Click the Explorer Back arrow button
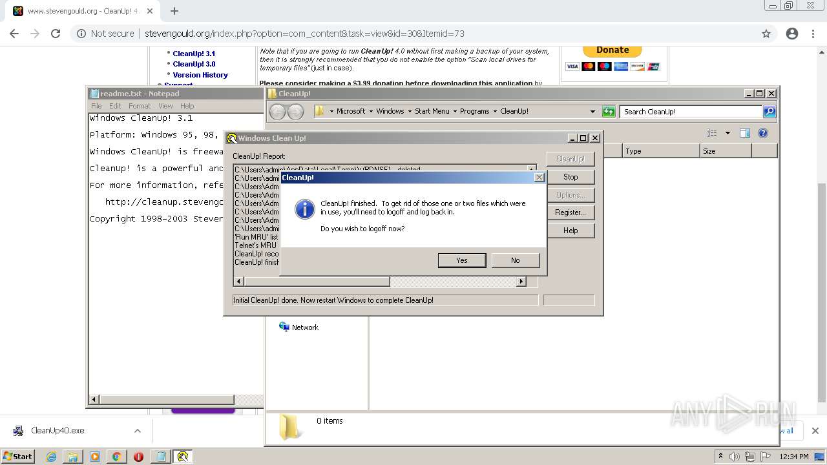 (x=277, y=112)
